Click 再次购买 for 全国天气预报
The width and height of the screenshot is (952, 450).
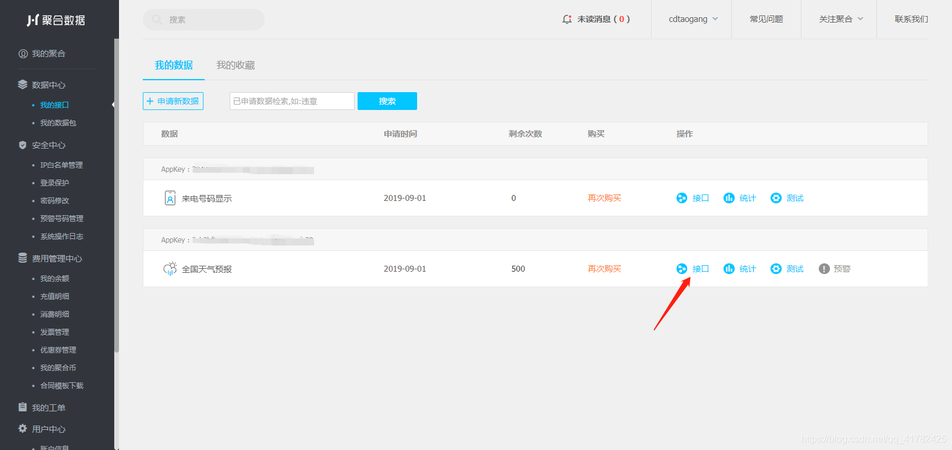pyautogui.click(x=605, y=269)
